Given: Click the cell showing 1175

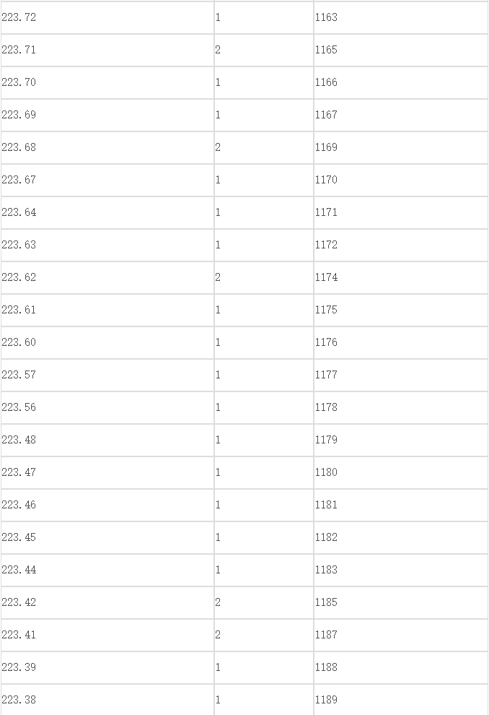Looking at the screenshot, I should (401, 310).
